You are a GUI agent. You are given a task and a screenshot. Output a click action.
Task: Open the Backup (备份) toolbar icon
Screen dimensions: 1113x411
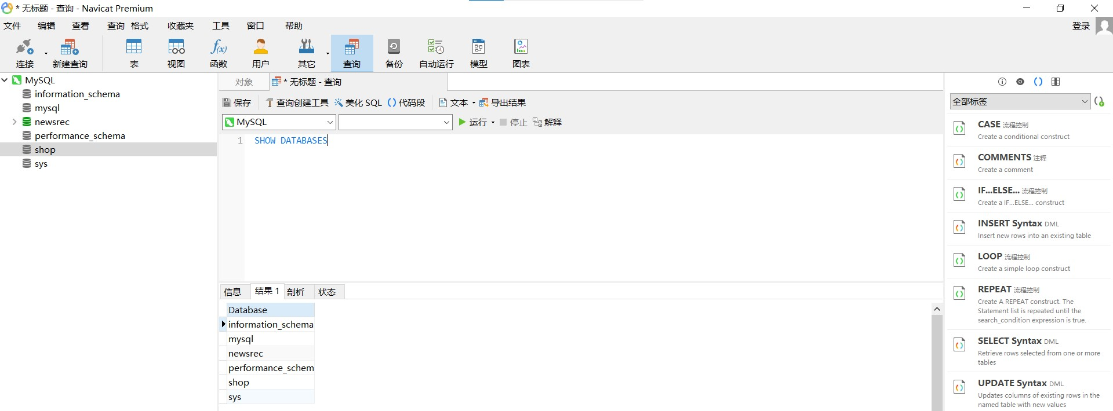[394, 53]
